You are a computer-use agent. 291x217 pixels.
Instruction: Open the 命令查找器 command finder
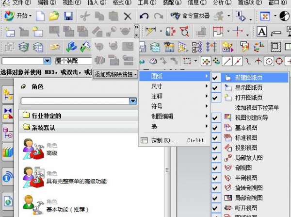(x=189, y=17)
